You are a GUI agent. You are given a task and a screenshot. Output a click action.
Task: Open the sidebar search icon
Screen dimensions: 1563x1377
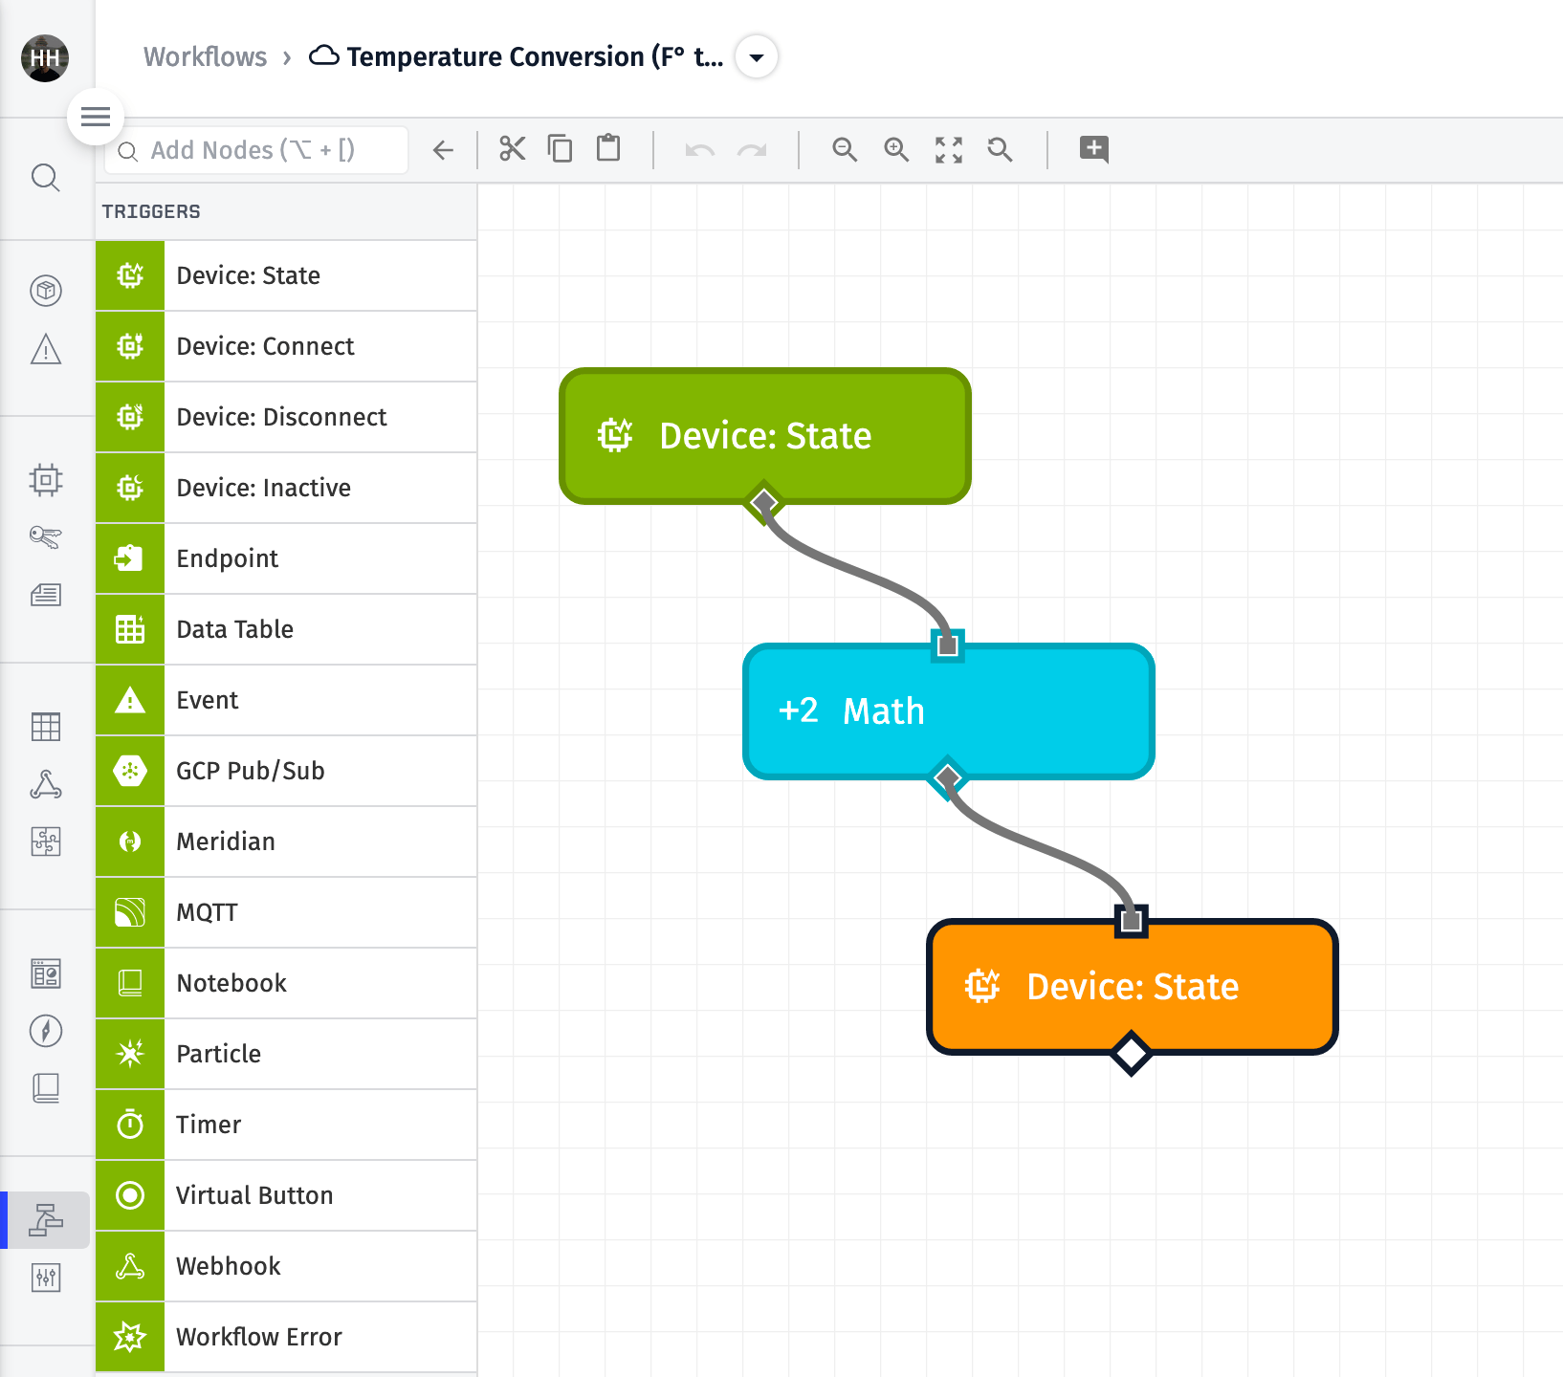click(45, 178)
